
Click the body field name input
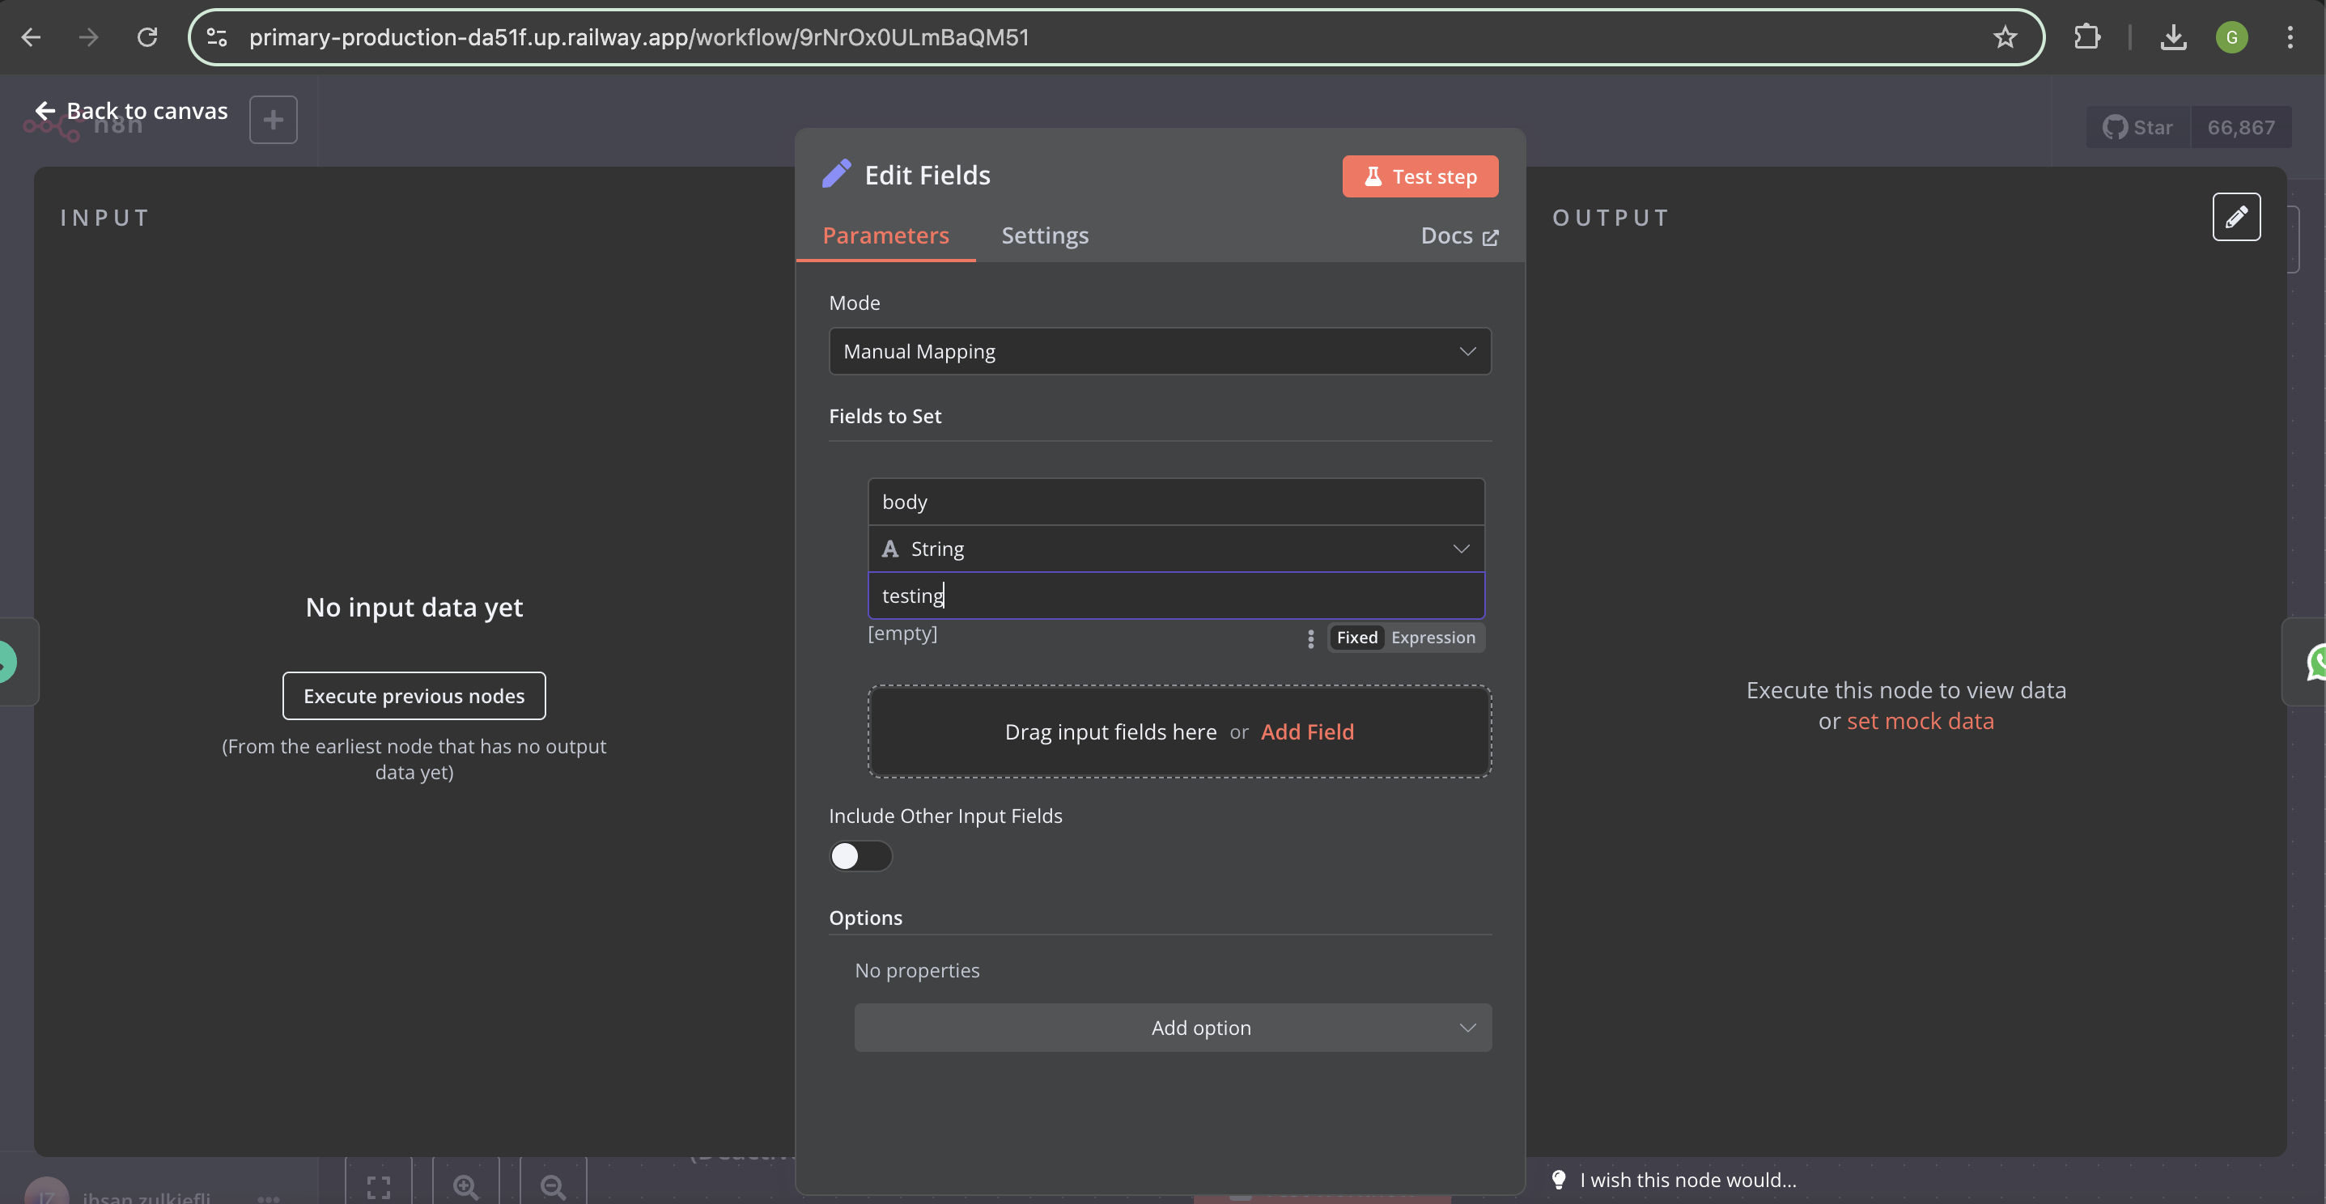1176,502
